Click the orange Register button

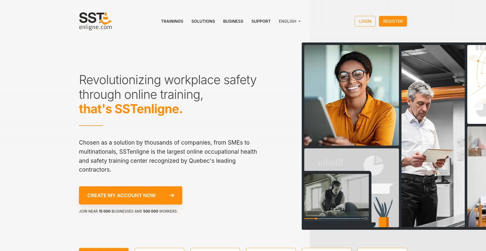tap(393, 21)
